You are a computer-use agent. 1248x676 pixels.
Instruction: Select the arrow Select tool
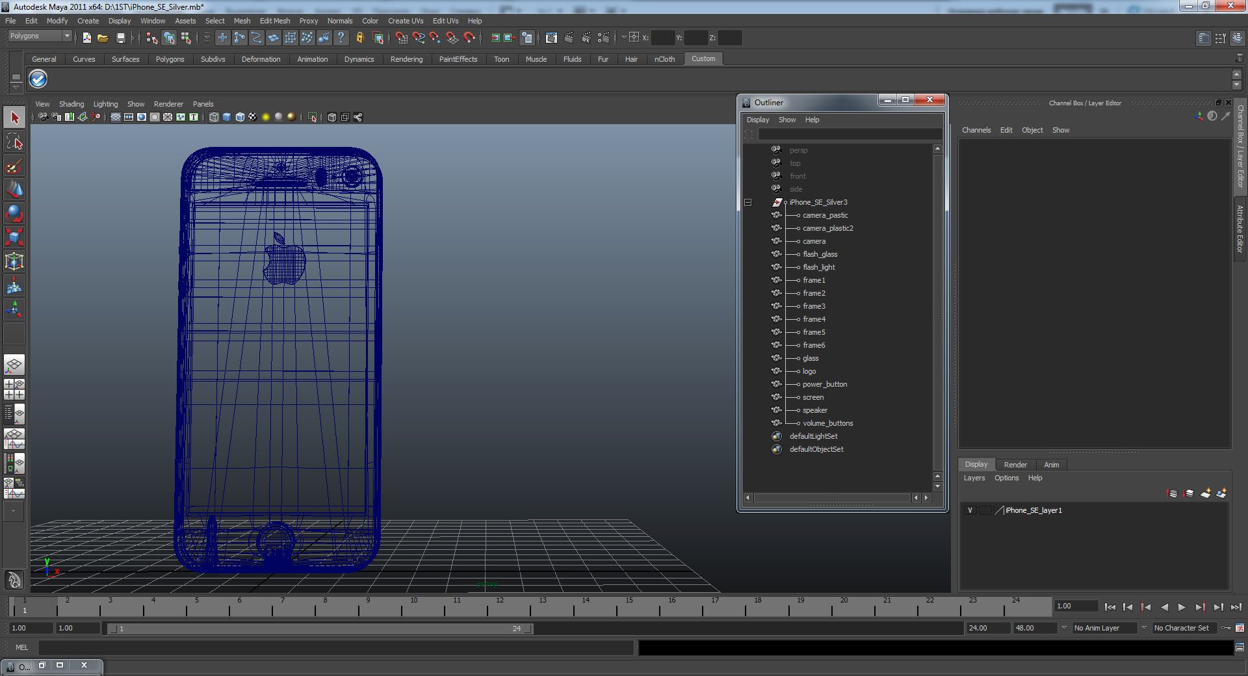[x=14, y=118]
